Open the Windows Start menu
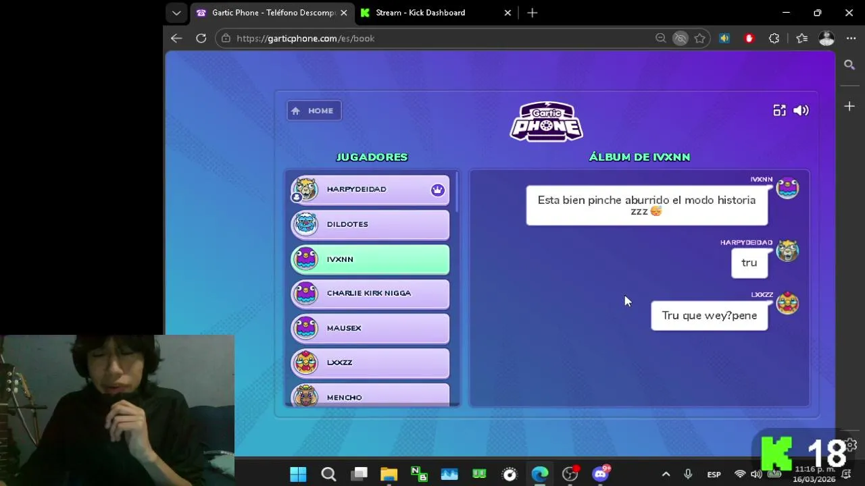 298,474
